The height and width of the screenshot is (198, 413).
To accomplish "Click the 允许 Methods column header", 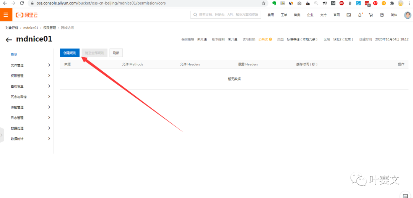I will 132,64.
